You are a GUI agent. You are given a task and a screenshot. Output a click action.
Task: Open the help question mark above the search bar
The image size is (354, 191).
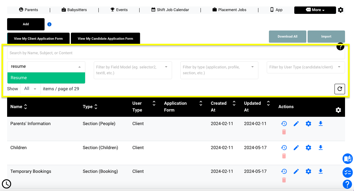pyautogui.click(x=340, y=47)
